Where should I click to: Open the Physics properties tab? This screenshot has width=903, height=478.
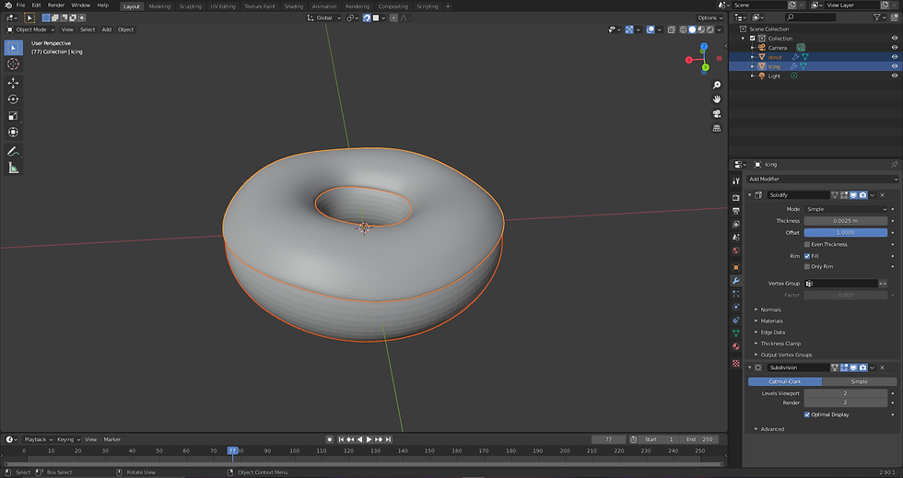tap(735, 307)
